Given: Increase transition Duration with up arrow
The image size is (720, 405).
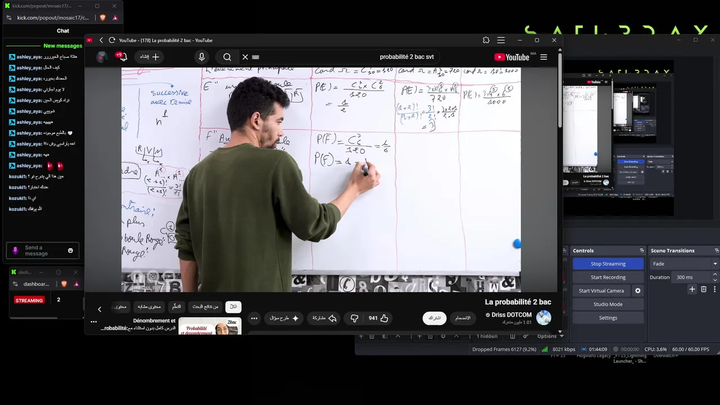Looking at the screenshot, I should [715, 274].
